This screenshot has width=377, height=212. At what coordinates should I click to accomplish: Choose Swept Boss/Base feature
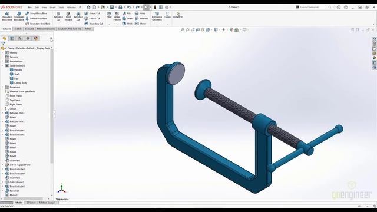coord(36,14)
